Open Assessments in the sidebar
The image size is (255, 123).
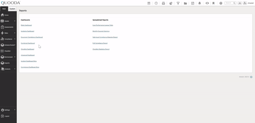(8, 27)
